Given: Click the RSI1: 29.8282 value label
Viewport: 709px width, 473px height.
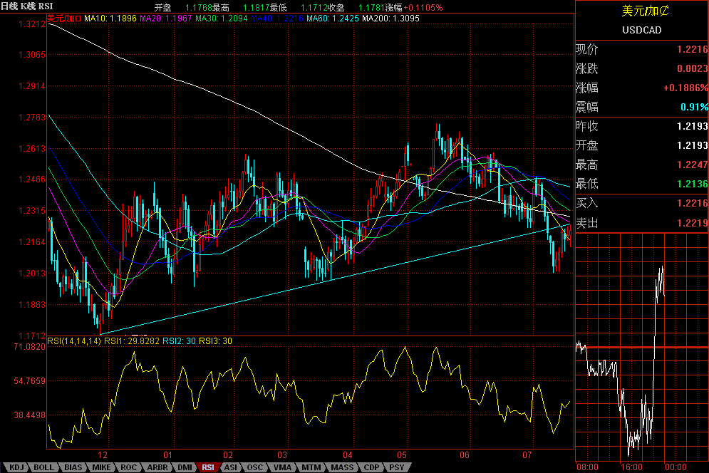Looking at the screenshot, I should pyautogui.click(x=132, y=341).
